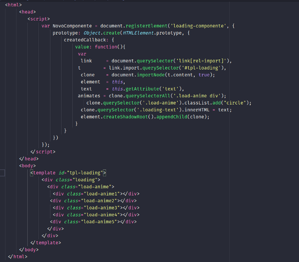Click the '#tpl-loading' selector string

tap(201, 68)
